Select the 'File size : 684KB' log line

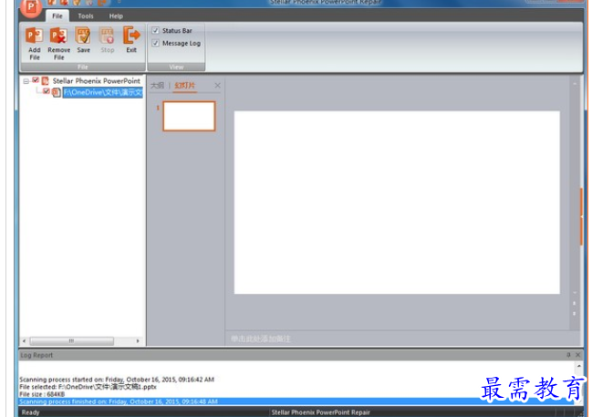tap(42, 394)
